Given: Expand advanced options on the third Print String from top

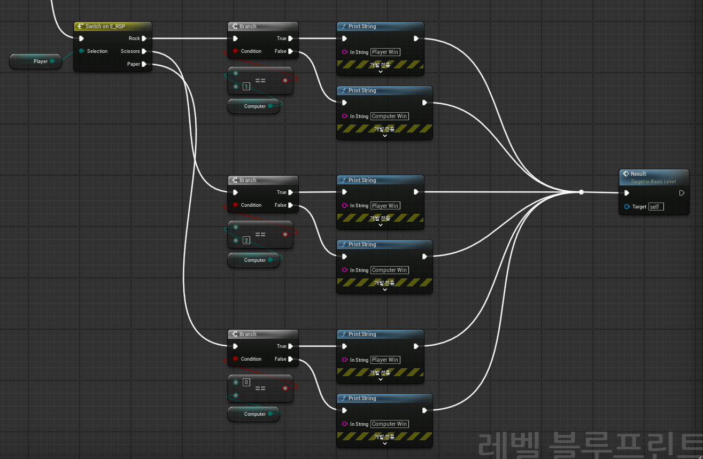Looking at the screenshot, I should click(x=381, y=225).
